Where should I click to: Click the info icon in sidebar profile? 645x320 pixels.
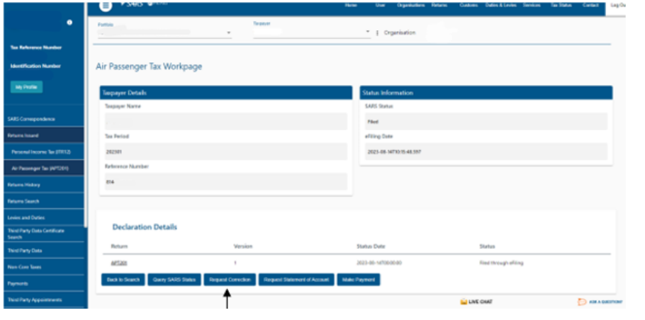(69, 23)
